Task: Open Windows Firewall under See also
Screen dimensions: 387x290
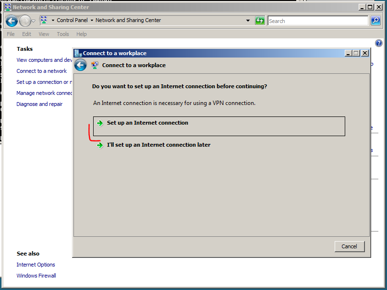Action: click(36, 276)
